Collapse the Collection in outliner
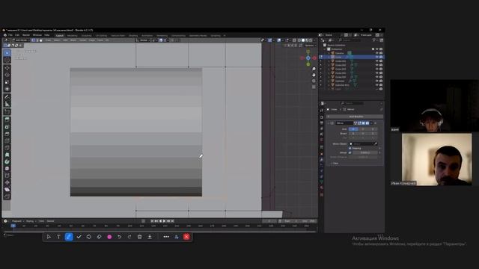Viewport: 479px width, 269px height. [325, 49]
